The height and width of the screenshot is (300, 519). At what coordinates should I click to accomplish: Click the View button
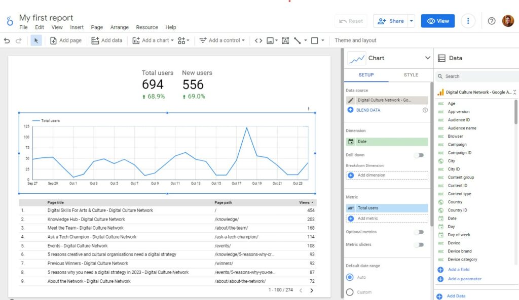pyautogui.click(x=437, y=21)
